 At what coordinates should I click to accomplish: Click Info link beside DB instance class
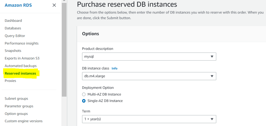click(114, 68)
